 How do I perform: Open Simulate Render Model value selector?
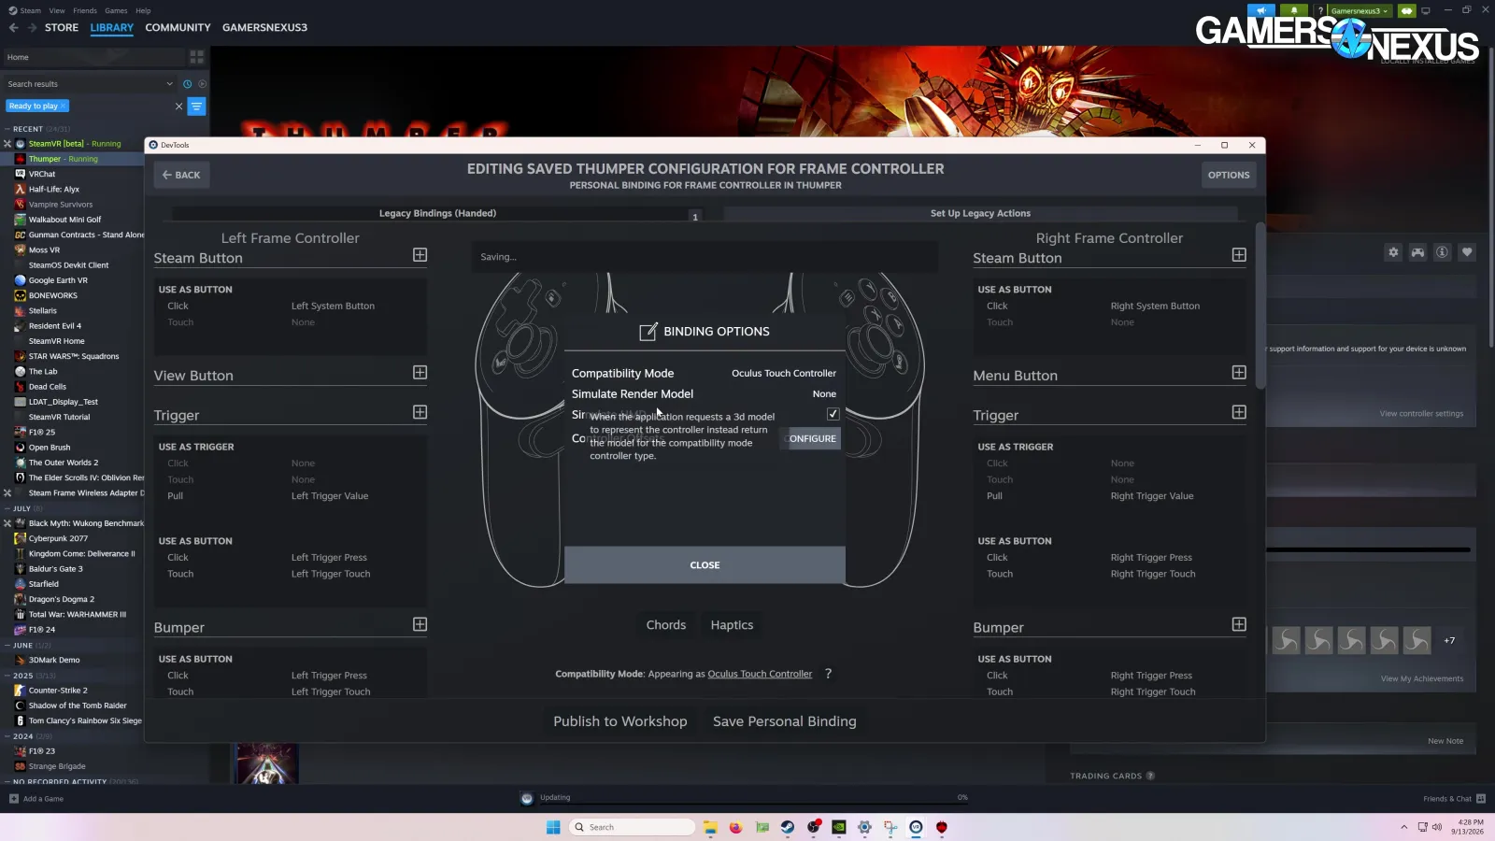click(x=824, y=394)
